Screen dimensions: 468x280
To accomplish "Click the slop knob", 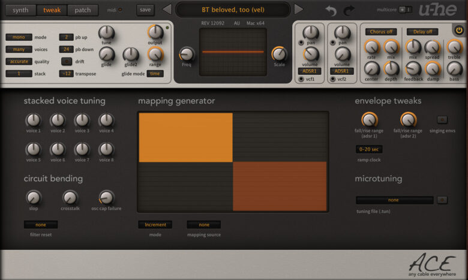I will [x=34, y=197].
